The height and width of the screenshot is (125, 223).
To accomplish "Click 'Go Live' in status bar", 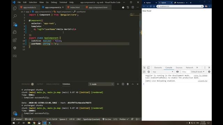I will click(107, 119).
